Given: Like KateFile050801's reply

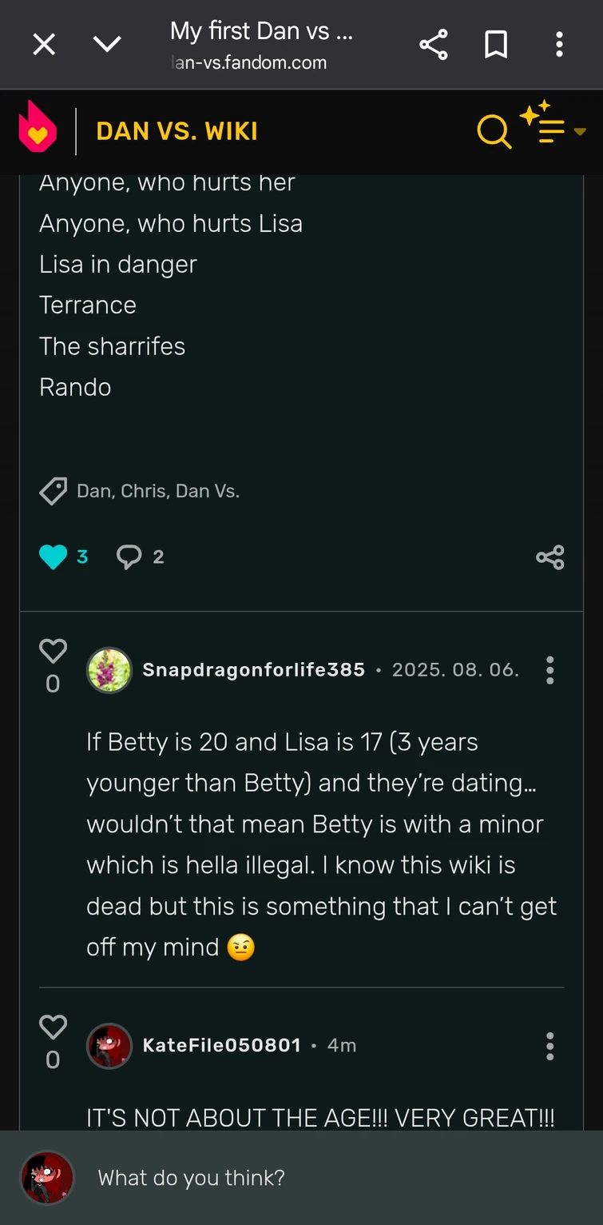Looking at the screenshot, I should [53, 1027].
